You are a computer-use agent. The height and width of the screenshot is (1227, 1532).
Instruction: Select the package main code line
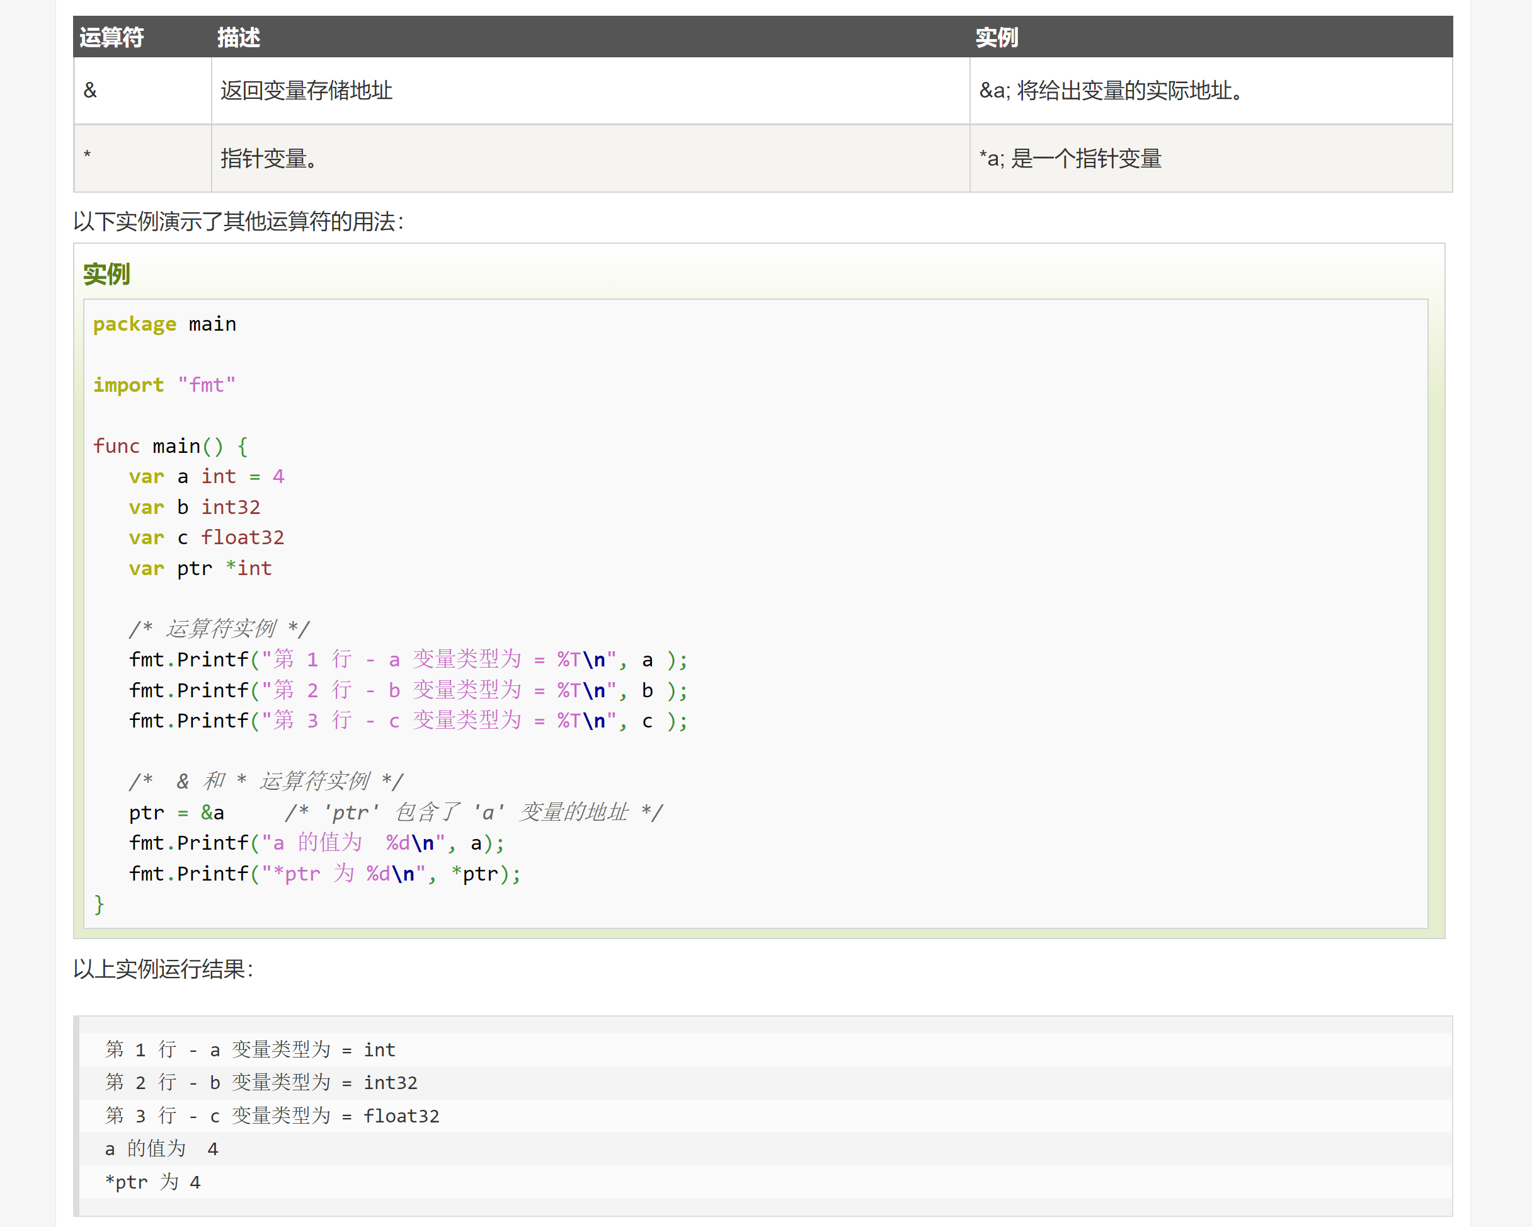pos(165,324)
